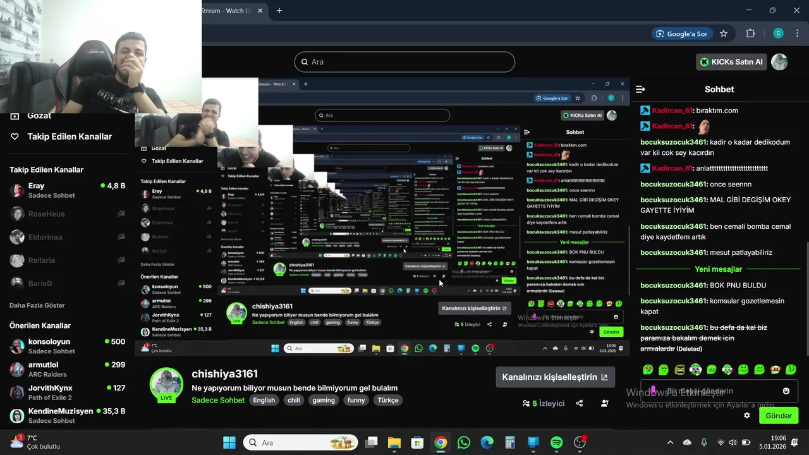Open the Windows Start menu

click(x=229, y=442)
